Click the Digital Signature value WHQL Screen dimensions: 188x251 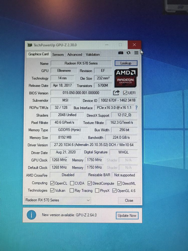click(123, 152)
